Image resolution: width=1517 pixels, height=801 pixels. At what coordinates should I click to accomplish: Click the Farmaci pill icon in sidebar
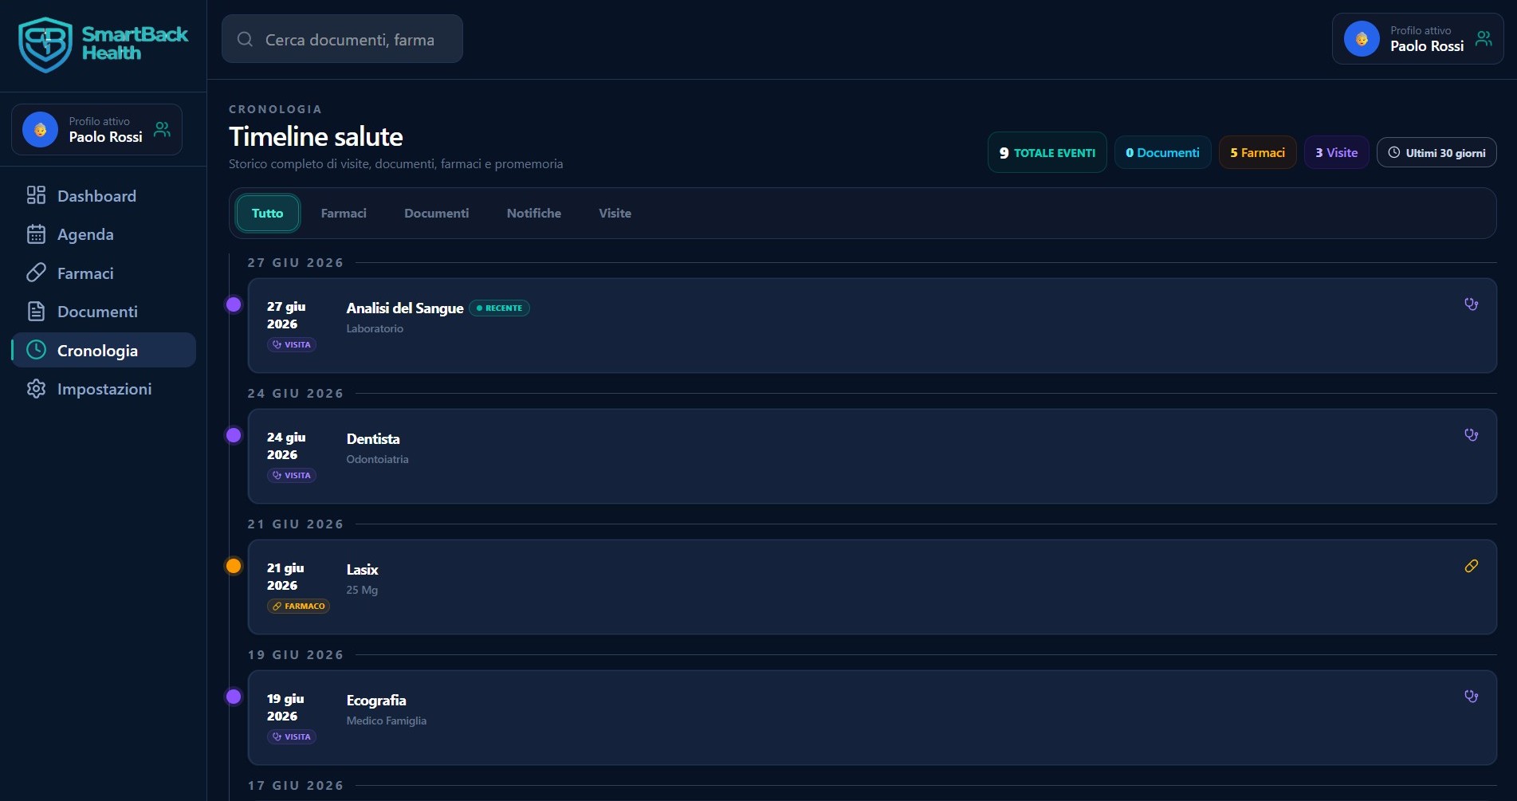click(x=36, y=273)
